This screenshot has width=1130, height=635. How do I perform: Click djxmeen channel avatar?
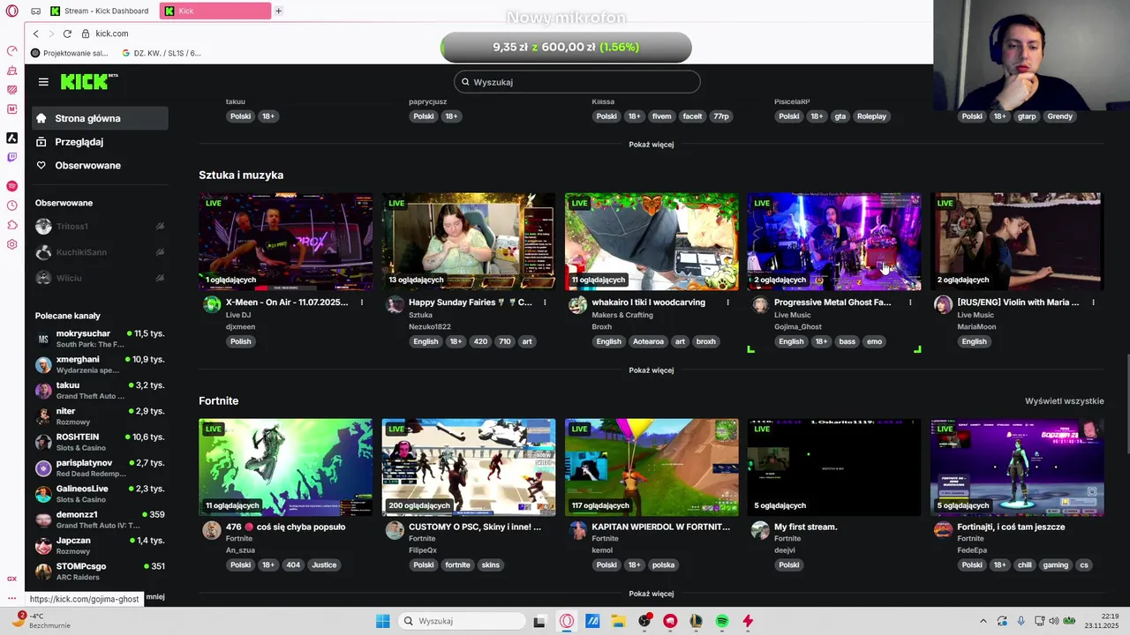[212, 305]
